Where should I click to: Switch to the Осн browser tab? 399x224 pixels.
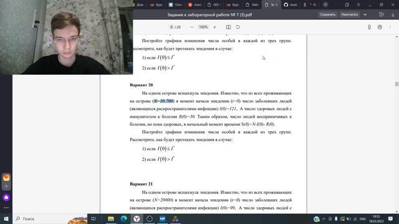[x=175, y=4]
